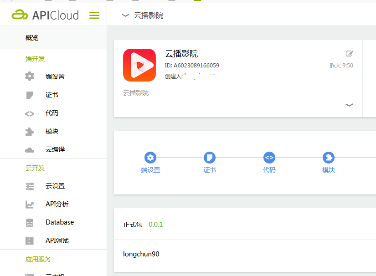The height and width of the screenshot is (276, 376).
Task: Click the Database stack icon
Action: click(30, 223)
